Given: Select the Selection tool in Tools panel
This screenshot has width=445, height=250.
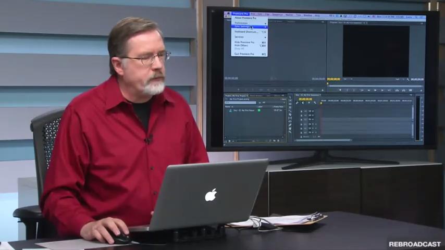Looking at the screenshot, I should (x=290, y=97).
